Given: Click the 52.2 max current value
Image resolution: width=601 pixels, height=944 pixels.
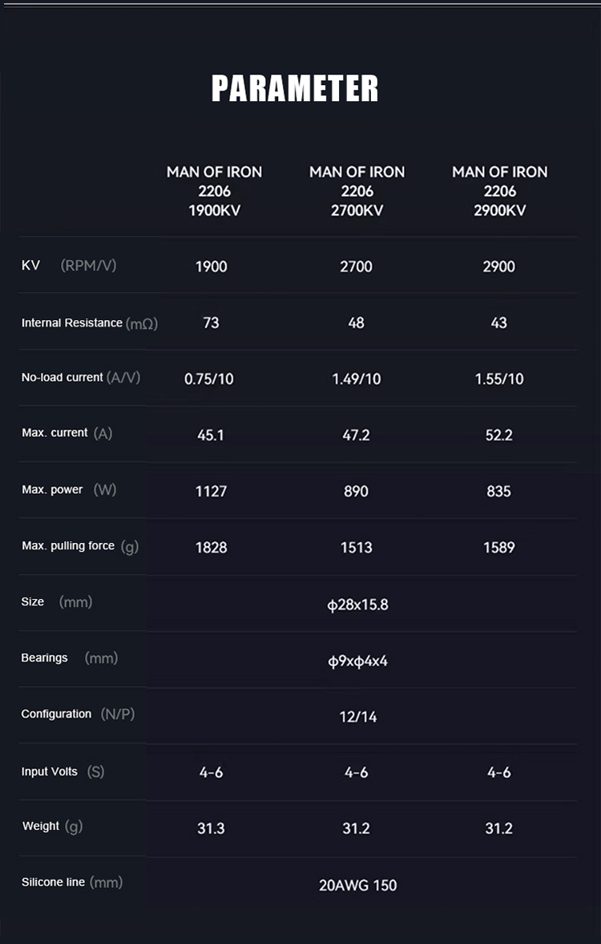Looking at the screenshot, I should click(498, 435).
